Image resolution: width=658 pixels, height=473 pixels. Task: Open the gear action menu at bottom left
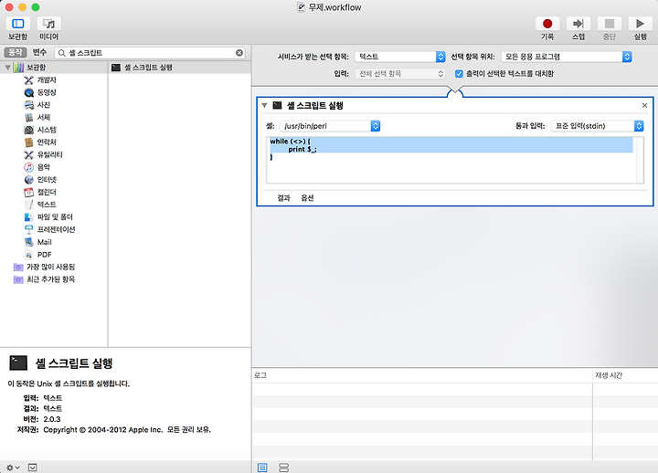pos(13,468)
